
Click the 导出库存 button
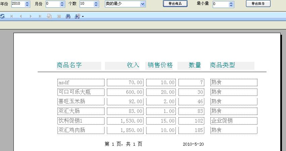pos(258,3)
